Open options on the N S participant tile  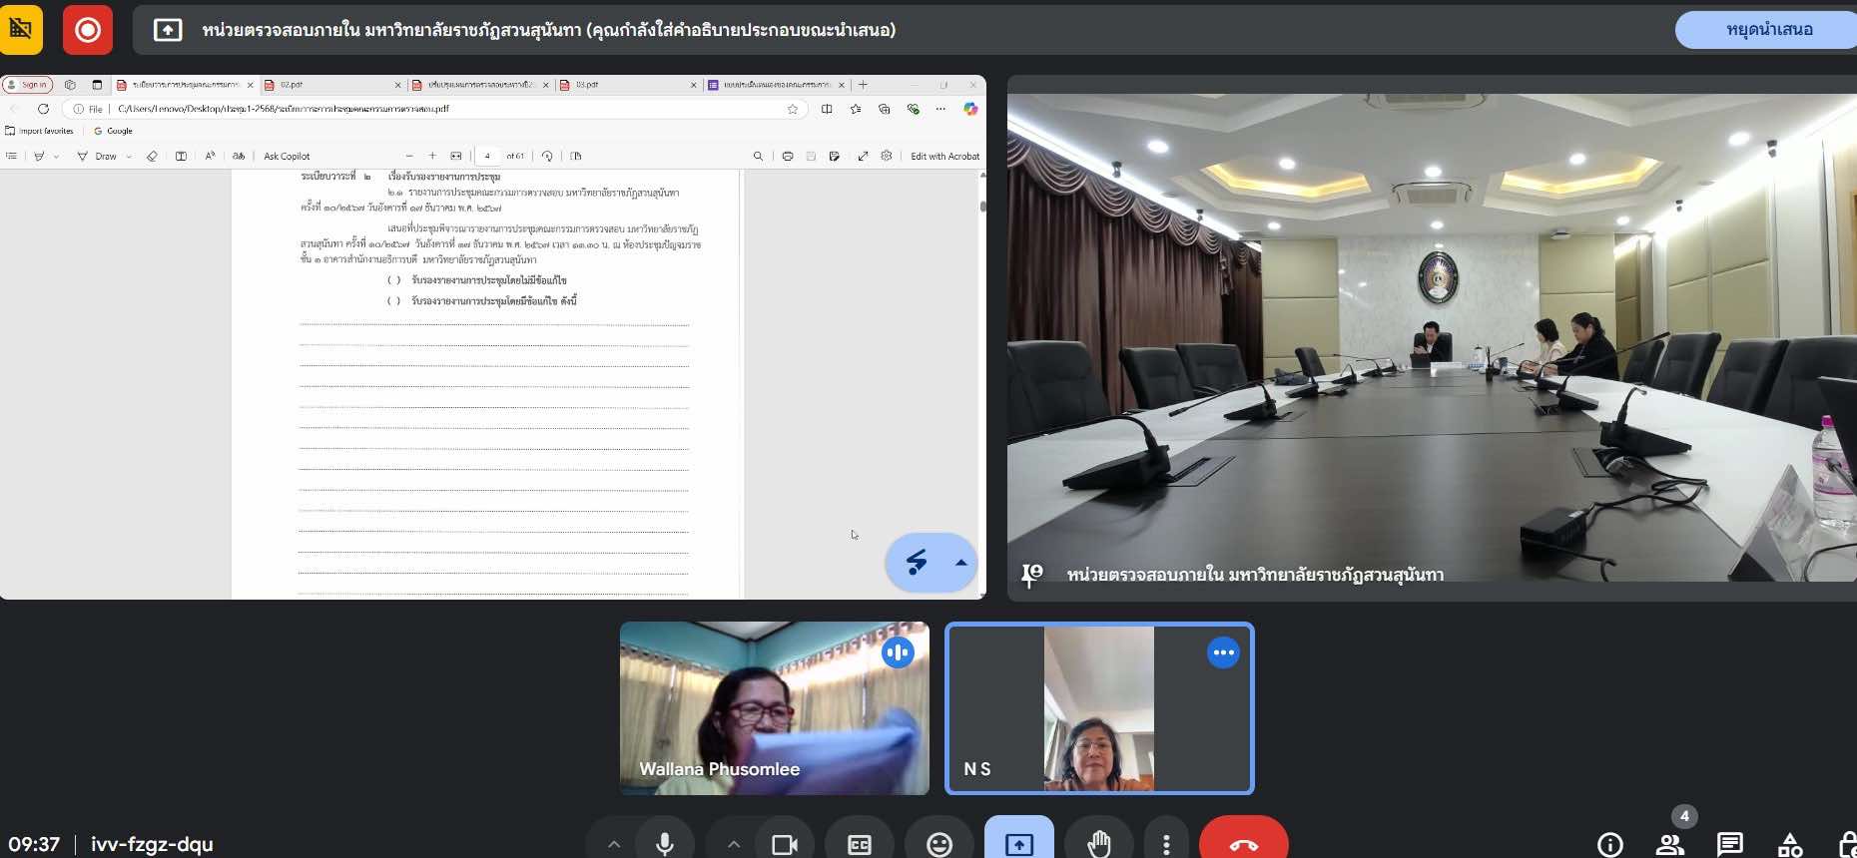(x=1223, y=652)
